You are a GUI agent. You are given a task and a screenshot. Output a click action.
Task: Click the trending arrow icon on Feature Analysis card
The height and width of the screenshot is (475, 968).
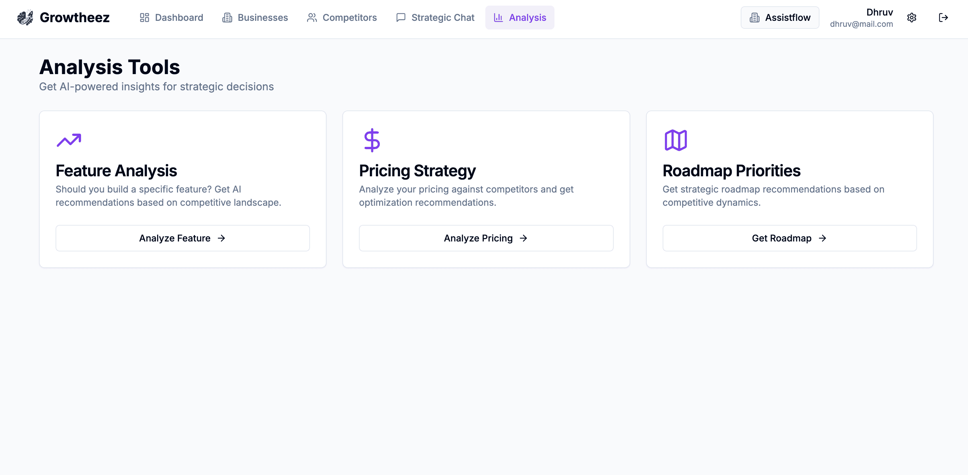tap(69, 139)
